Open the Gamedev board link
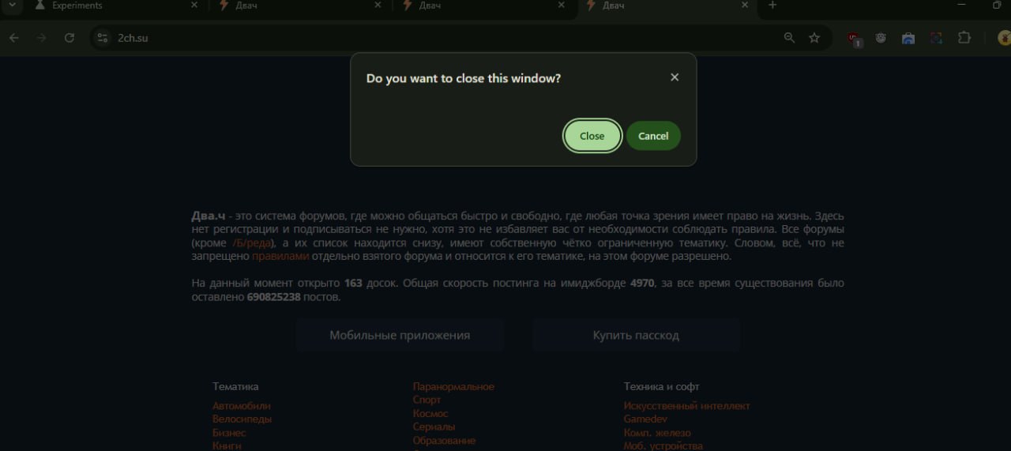1011x451 pixels. tap(645, 419)
